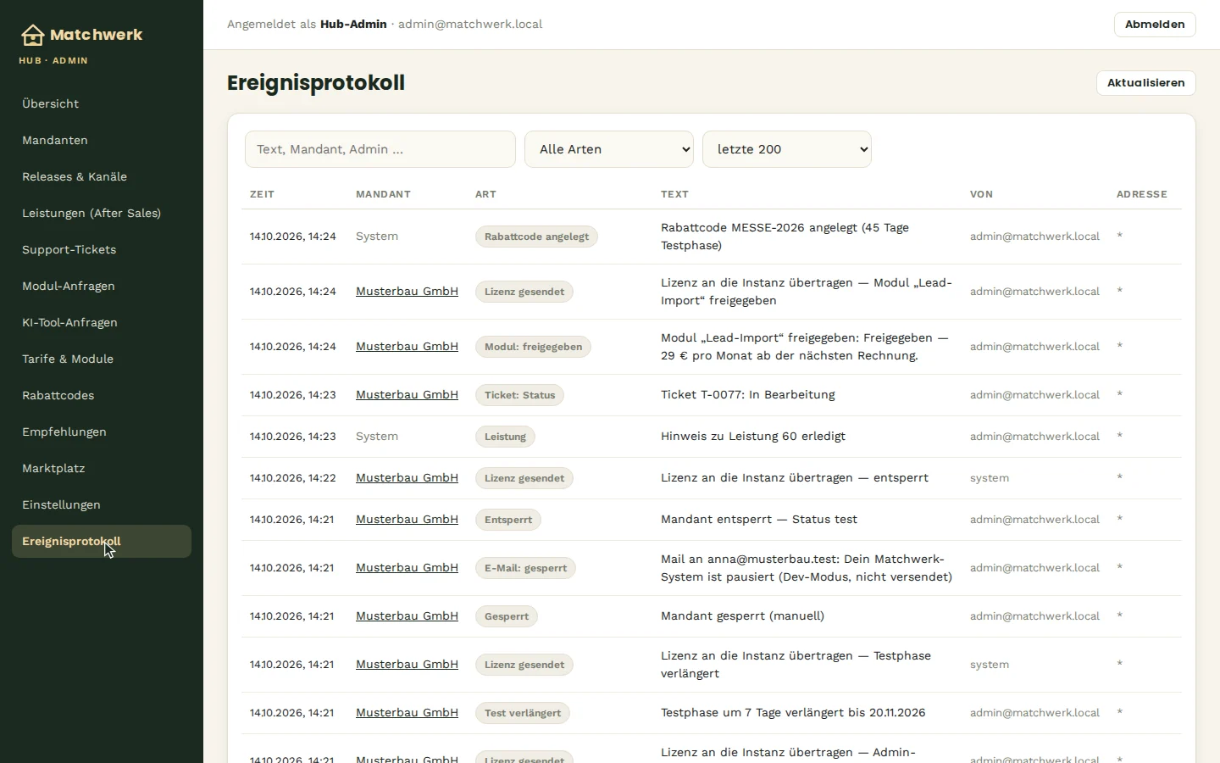The height and width of the screenshot is (763, 1220).
Task: Open the letzte 200 dropdown
Action: 787,149
